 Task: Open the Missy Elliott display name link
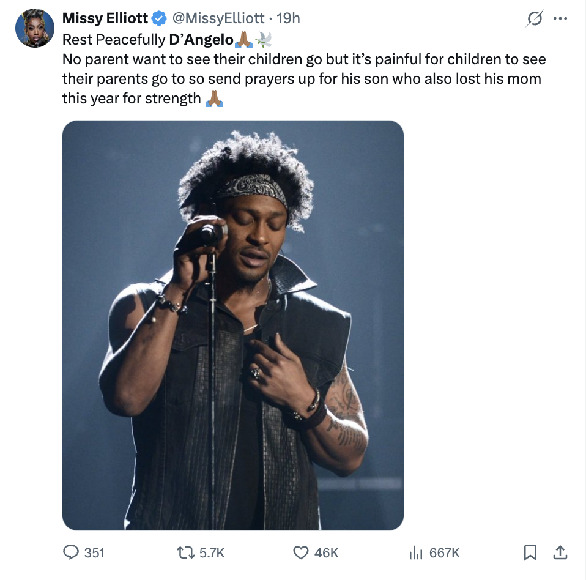105,18
